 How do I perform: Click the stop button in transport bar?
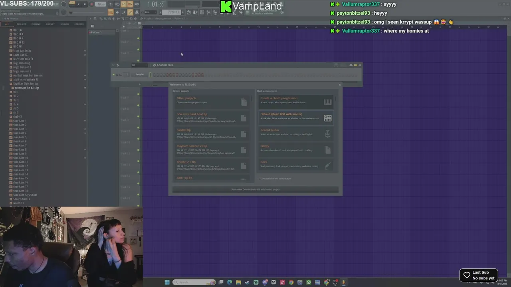[x=85, y=4]
